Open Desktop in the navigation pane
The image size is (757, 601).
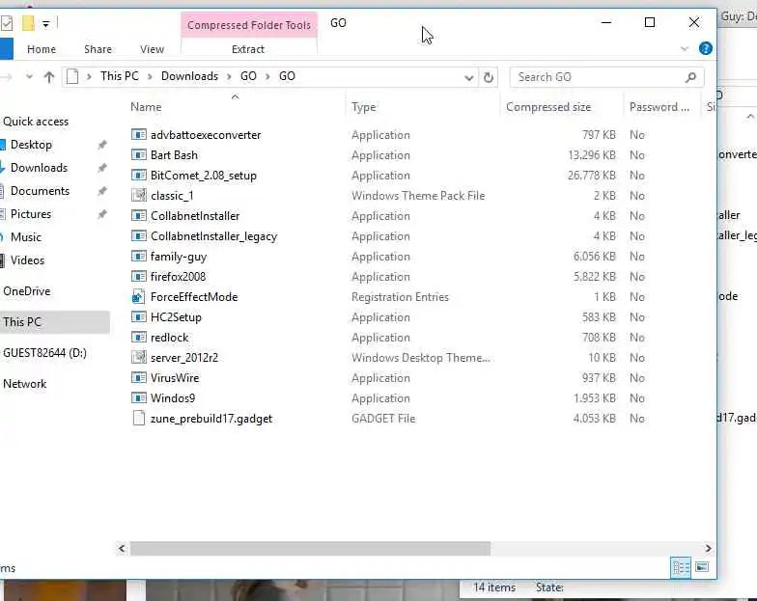pyautogui.click(x=31, y=145)
